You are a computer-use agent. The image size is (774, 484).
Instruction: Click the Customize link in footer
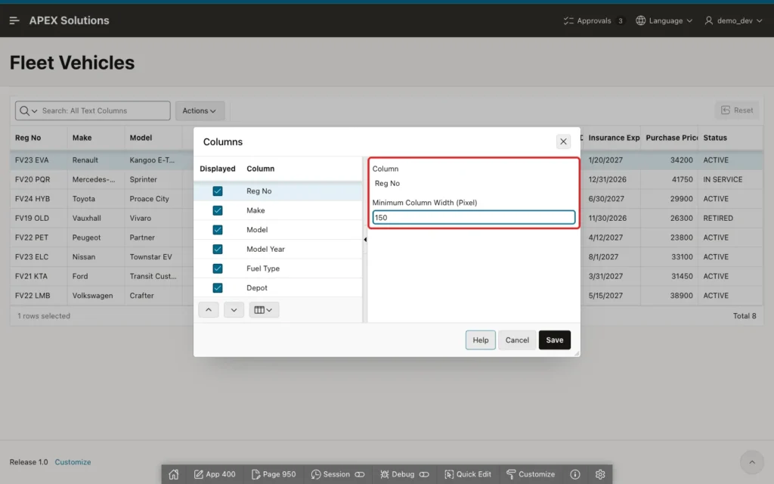73,462
